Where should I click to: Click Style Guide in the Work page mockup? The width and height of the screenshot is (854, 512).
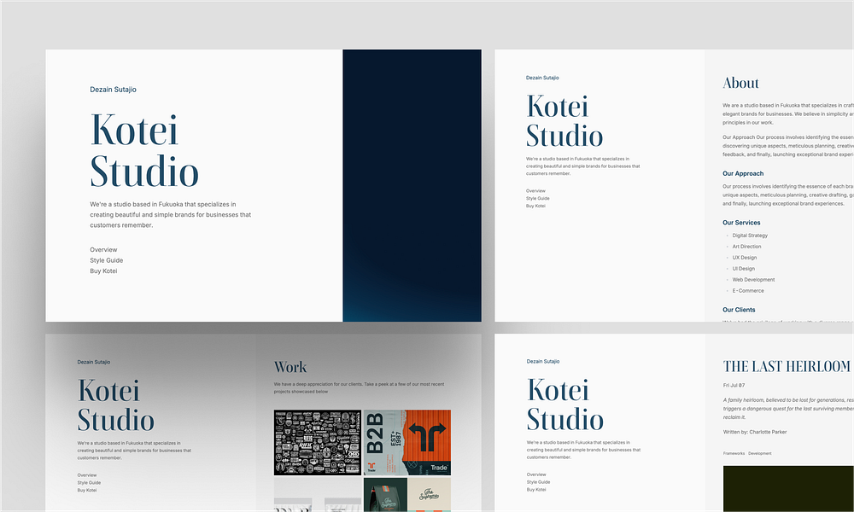(89, 483)
